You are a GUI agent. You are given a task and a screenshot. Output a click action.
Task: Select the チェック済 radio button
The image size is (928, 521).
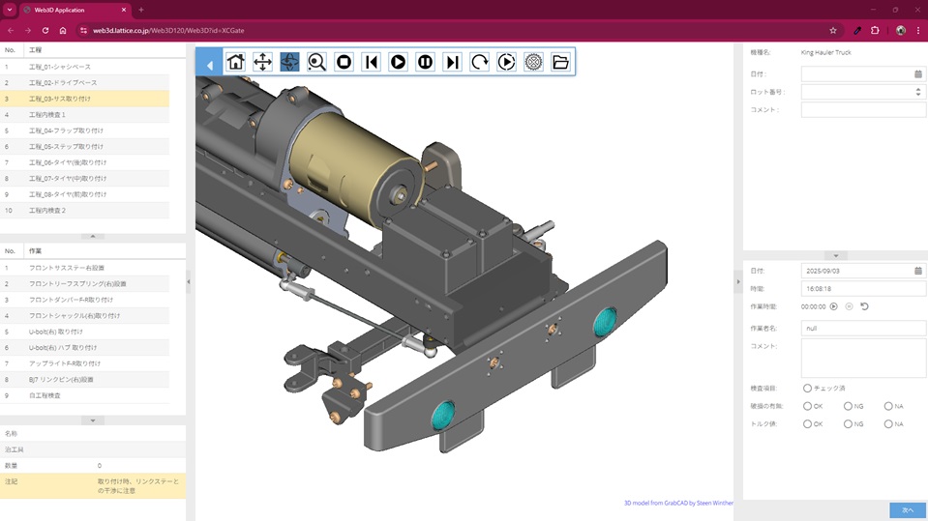[x=807, y=389]
